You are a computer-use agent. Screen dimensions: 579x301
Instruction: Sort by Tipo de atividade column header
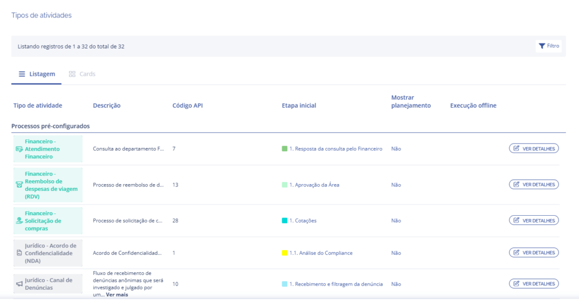tap(38, 106)
